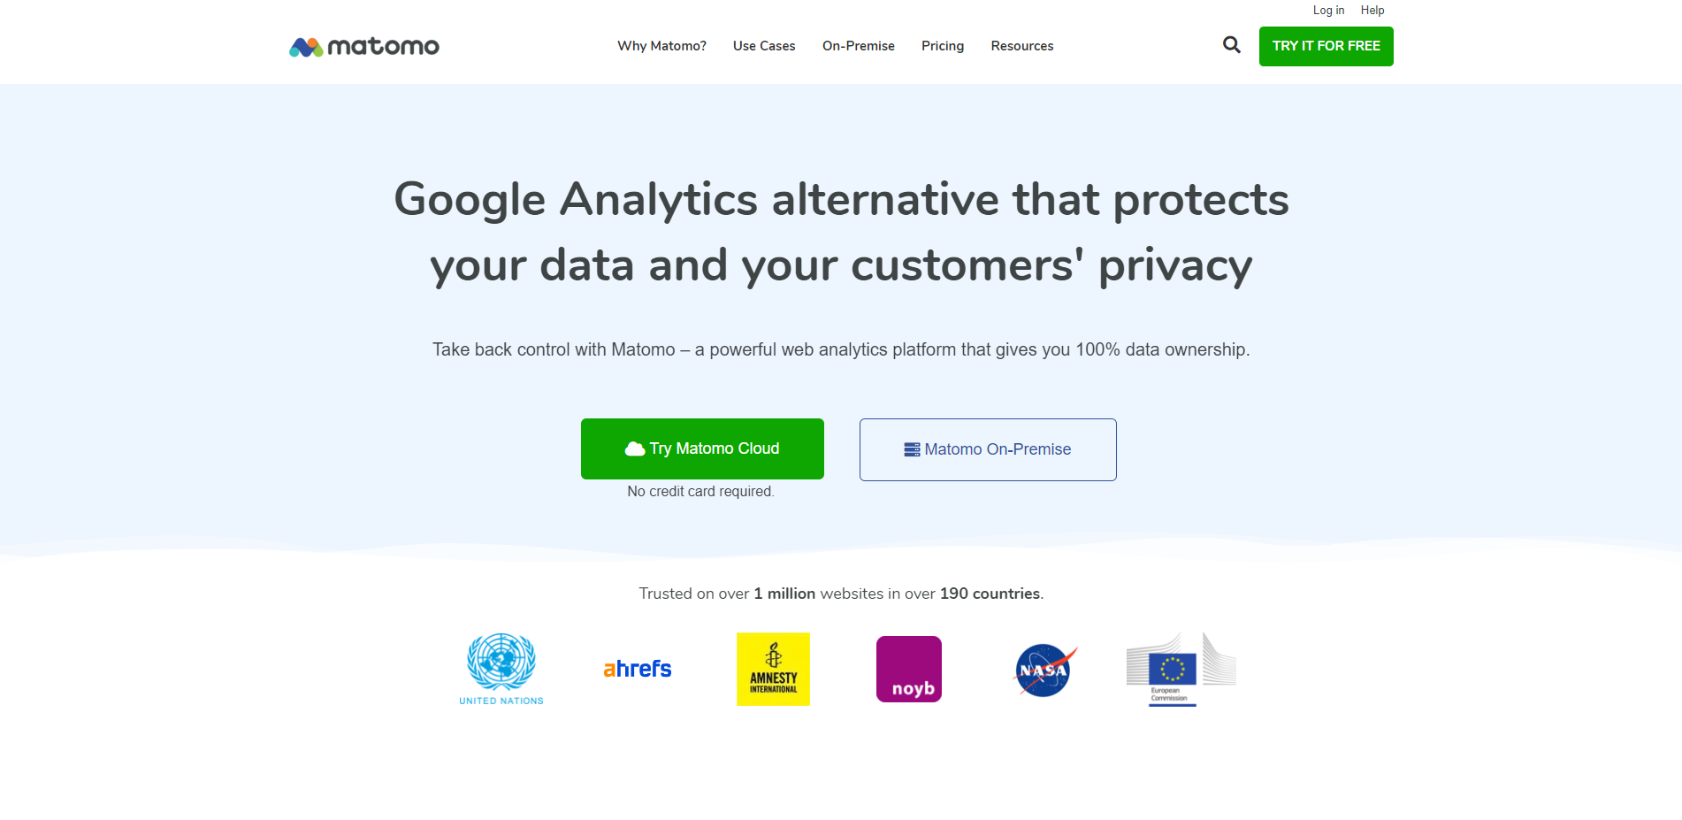Go to the Pricing page
1682x820 pixels.
click(943, 46)
